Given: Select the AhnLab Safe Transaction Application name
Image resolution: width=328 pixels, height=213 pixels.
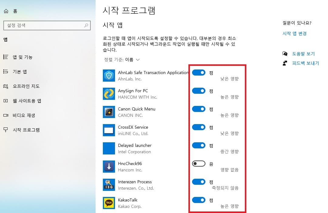Looking at the screenshot, I should point(153,73).
